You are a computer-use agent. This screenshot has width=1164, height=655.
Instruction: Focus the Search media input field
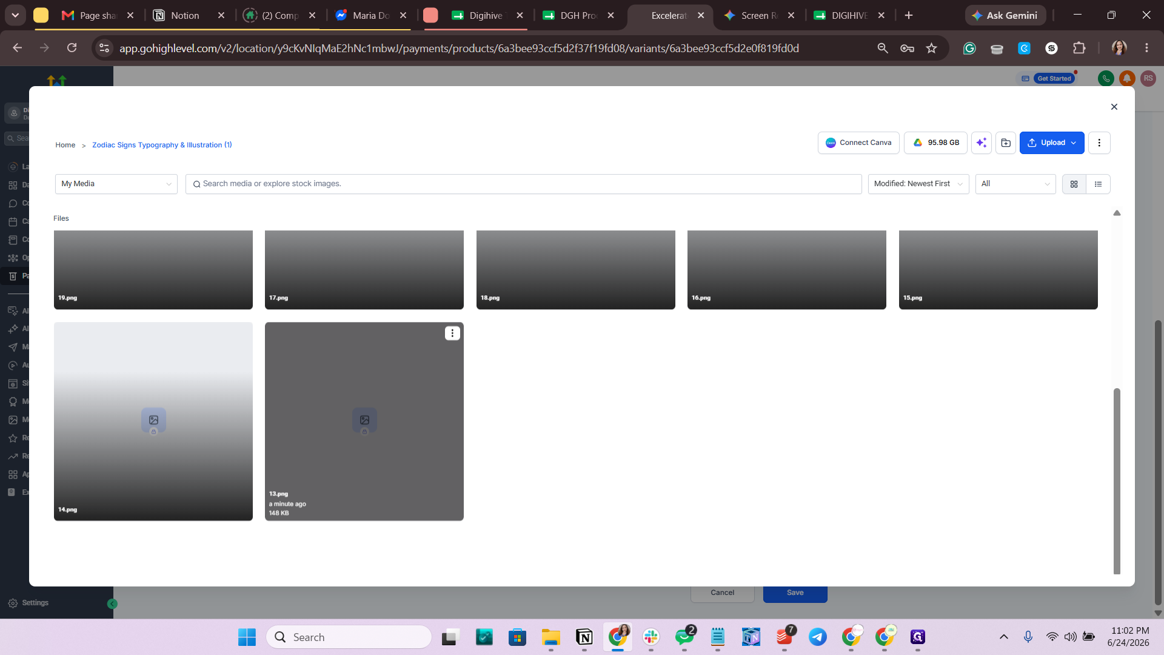coord(523,184)
